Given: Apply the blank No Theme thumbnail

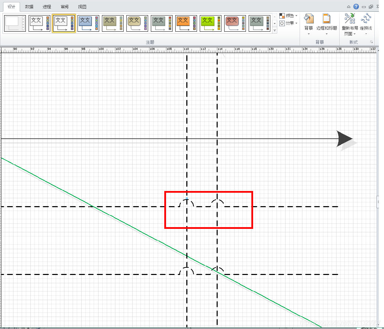Looking at the screenshot, I should 15,23.
